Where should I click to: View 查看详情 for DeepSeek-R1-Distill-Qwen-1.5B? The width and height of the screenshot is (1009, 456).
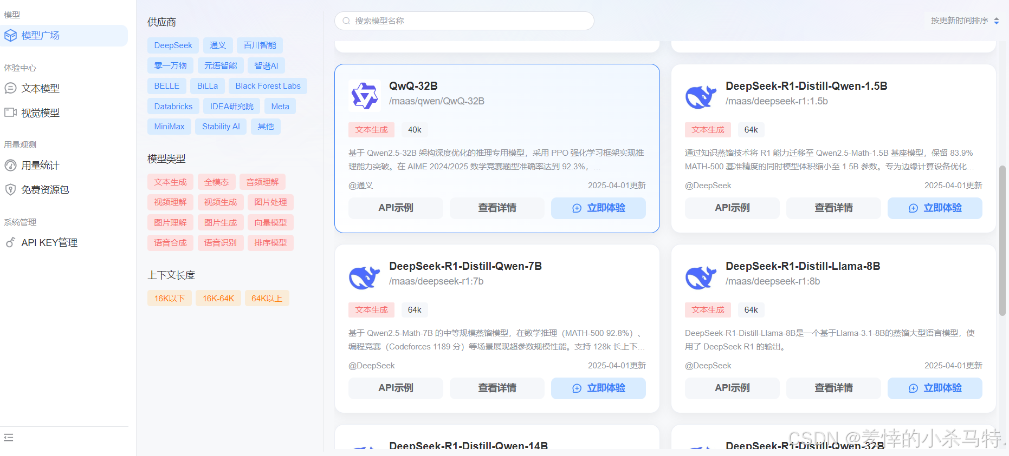pos(833,208)
